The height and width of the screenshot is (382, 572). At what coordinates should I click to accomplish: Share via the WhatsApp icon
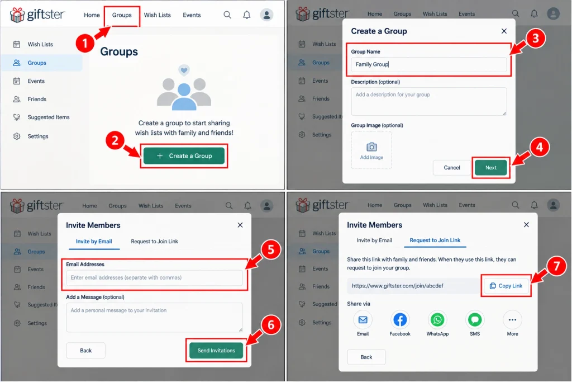tap(437, 320)
